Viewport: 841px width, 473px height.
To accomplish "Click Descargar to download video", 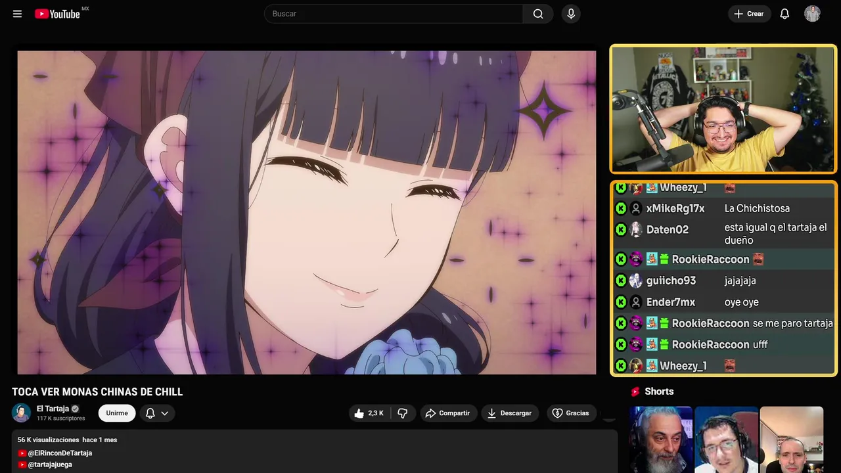I will point(509,413).
